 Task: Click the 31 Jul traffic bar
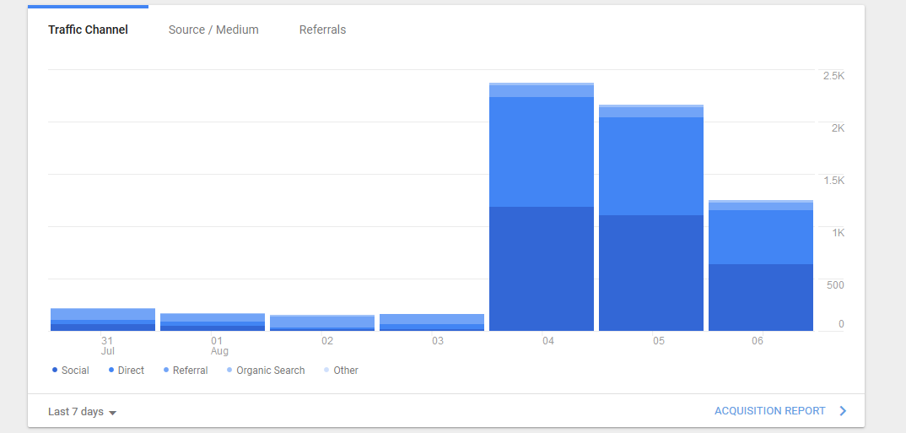pos(103,320)
